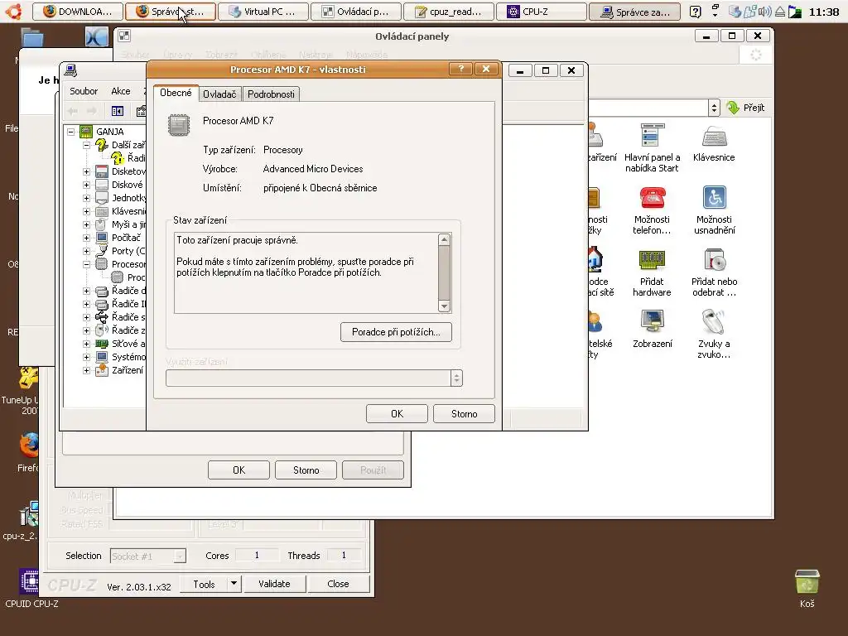
Task: Click the Close button in CPU-Z
Action: tap(338, 584)
